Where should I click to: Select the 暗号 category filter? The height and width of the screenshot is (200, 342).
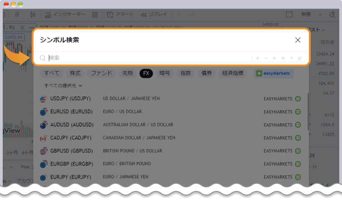coord(164,73)
